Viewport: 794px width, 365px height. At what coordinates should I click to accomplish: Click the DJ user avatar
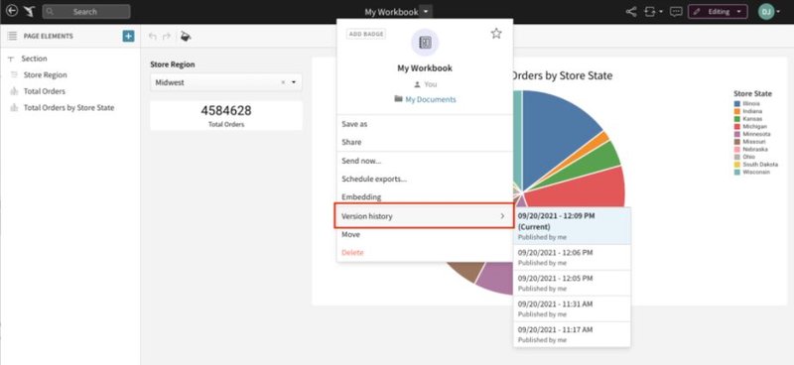766,12
